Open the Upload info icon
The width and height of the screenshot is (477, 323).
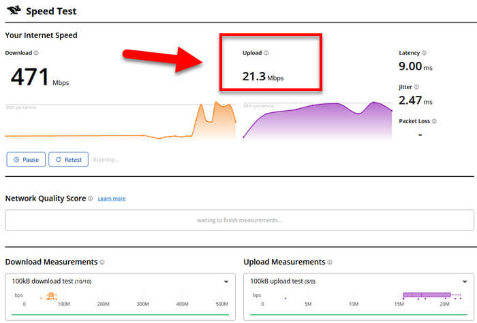[266, 53]
